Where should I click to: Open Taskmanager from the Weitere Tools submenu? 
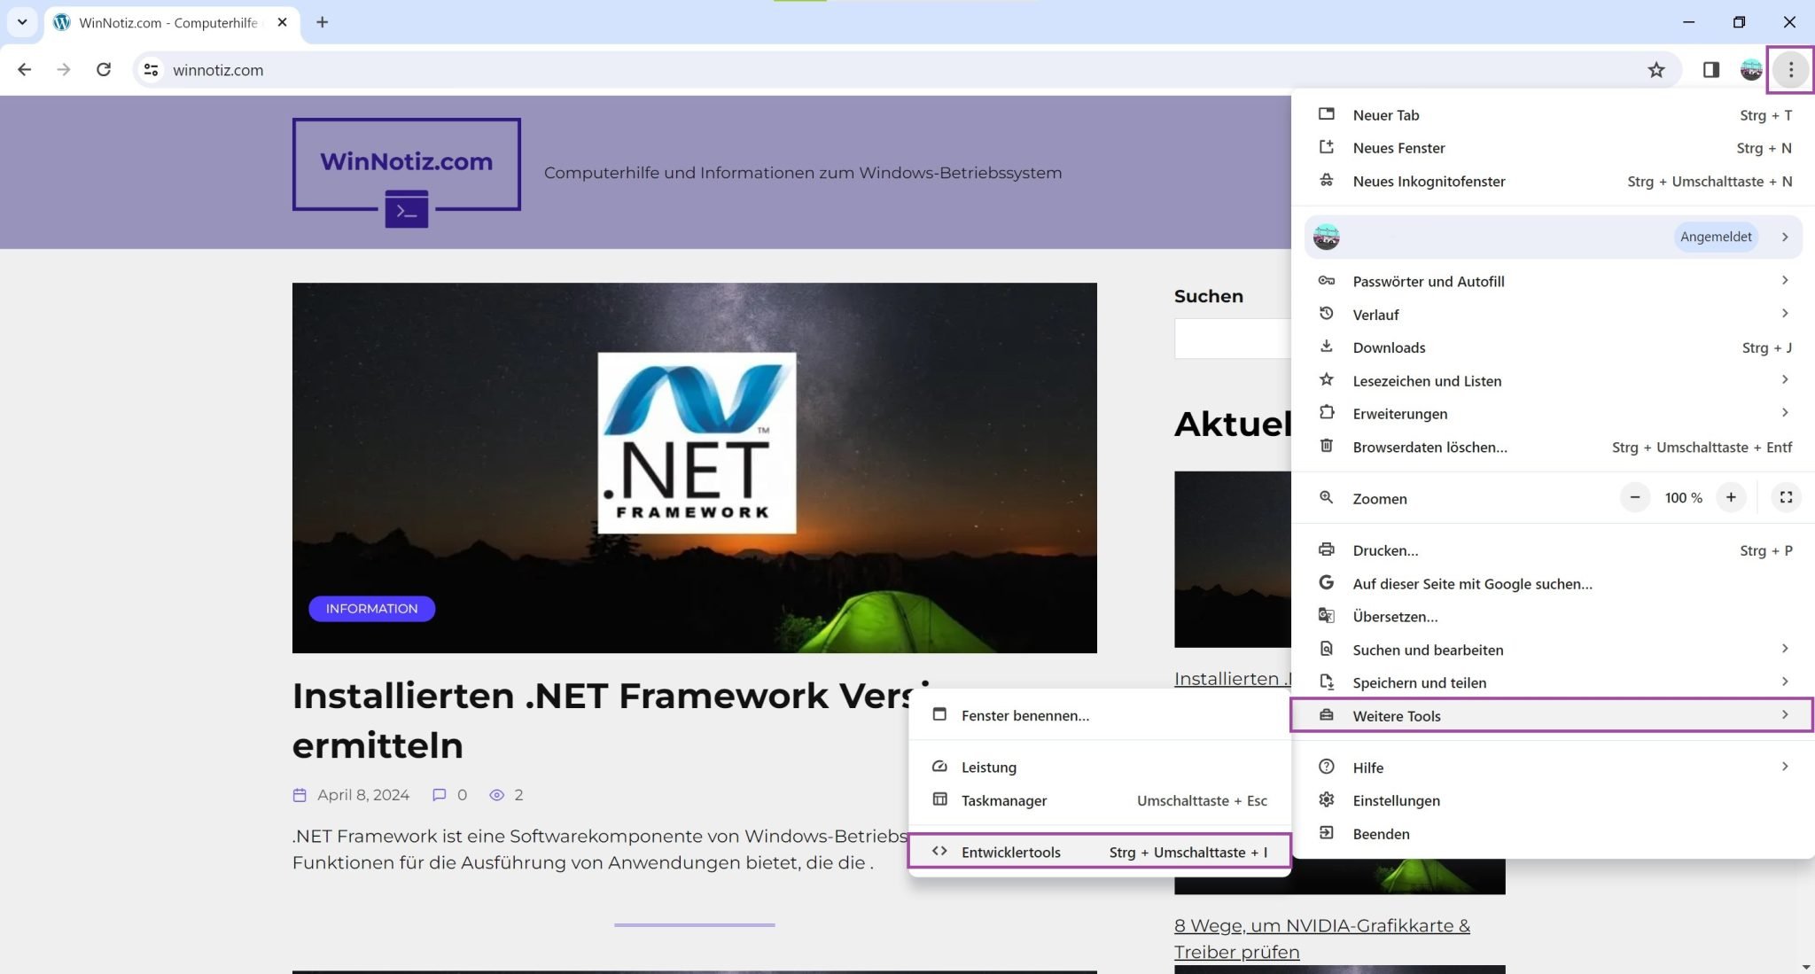1004,800
